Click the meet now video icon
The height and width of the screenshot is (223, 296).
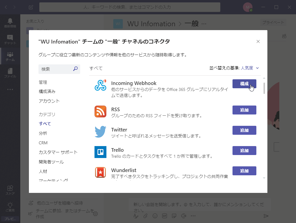coord(184,216)
